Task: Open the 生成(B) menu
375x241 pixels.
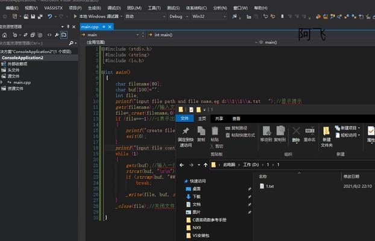Action: pyautogui.click(x=95, y=8)
